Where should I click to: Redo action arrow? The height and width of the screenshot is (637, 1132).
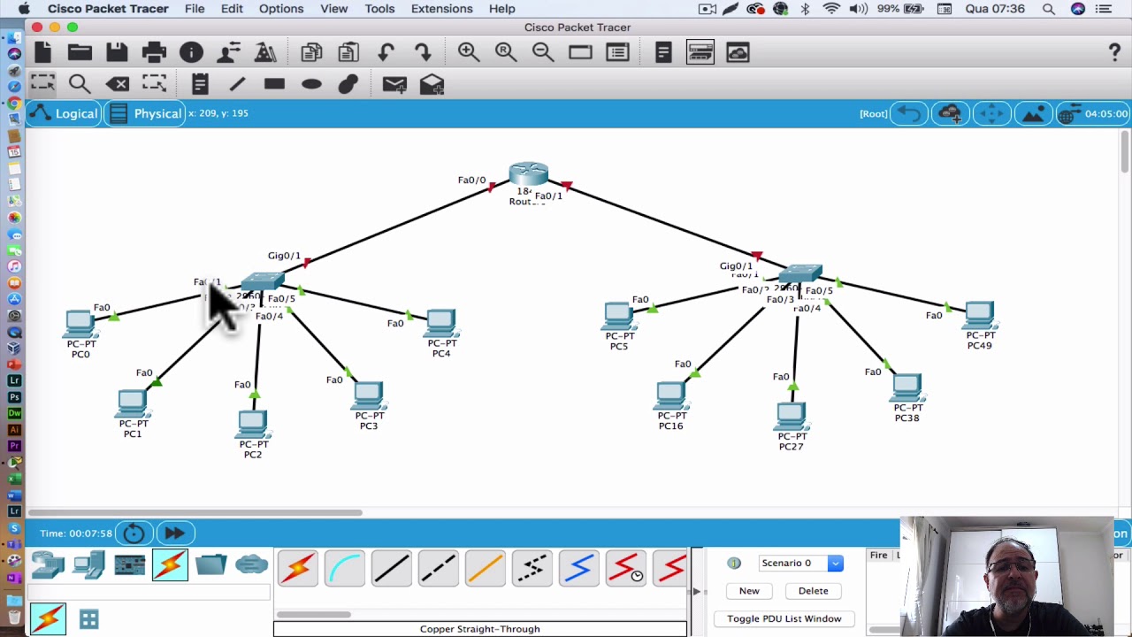coord(423,53)
